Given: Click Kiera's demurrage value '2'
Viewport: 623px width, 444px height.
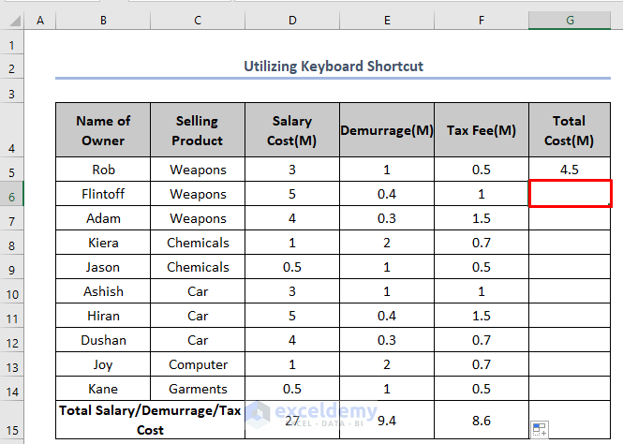Looking at the screenshot, I should 387,243.
